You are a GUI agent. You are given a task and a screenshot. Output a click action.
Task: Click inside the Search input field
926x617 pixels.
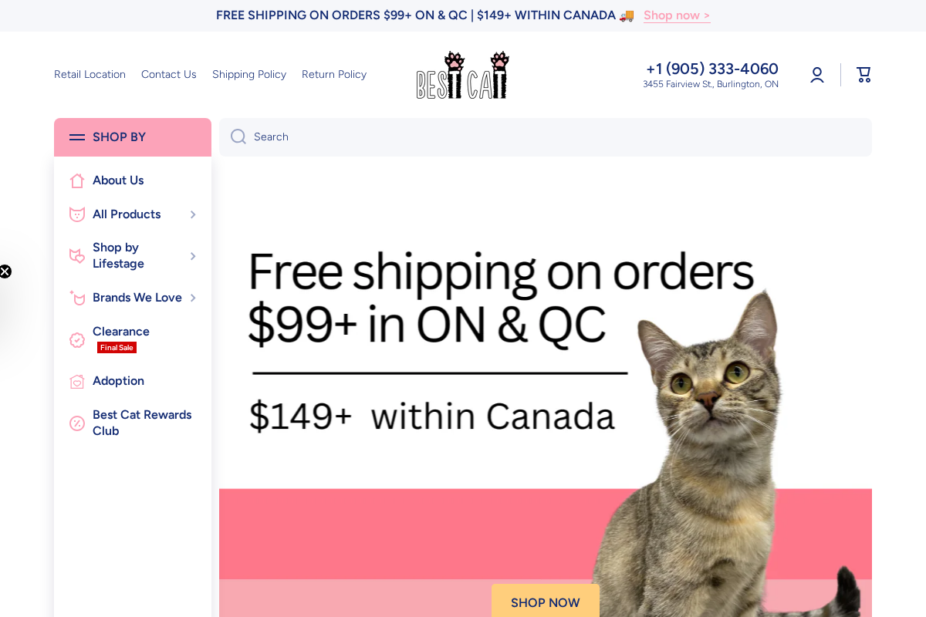tap(463, 137)
